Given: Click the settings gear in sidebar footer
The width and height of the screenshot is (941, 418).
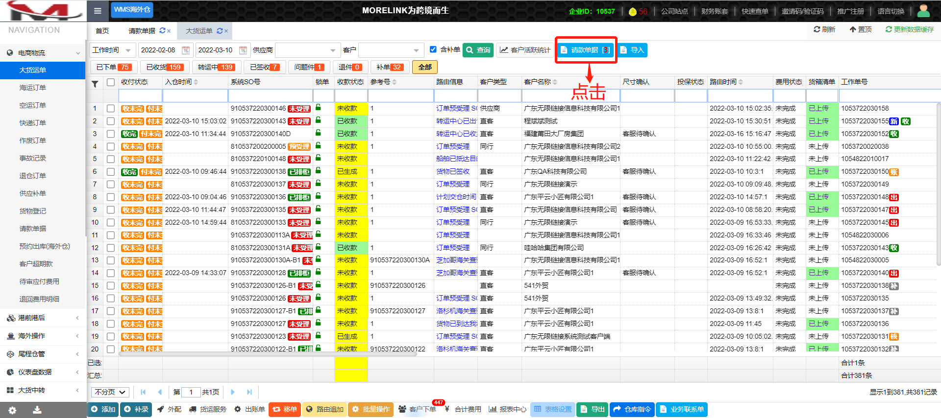Looking at the screenshot, I should click(x=12, y=410).
